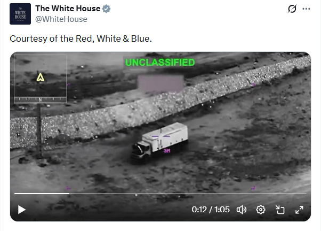Seek along the unplayed video progress bar

click(188, 194)
